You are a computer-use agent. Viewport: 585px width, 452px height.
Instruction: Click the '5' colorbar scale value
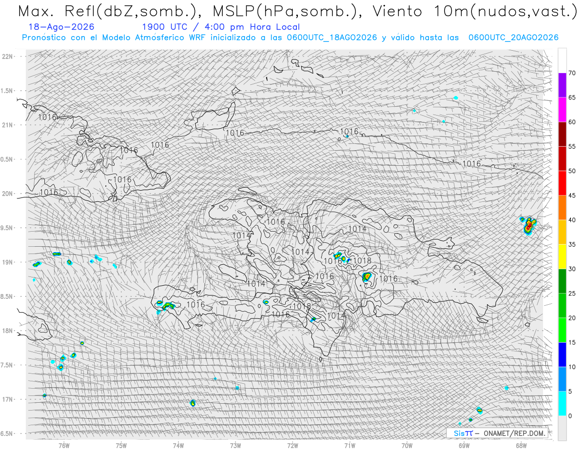[x=570, y=392]
